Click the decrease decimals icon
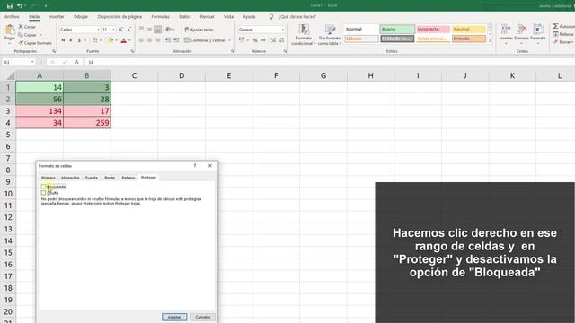Image resolution: width=575 pixels, height=323 pixels. click(281, 40)
